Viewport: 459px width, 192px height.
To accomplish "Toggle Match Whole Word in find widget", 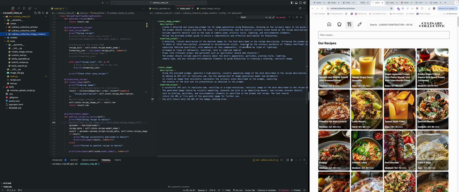I will pyautogui.click(x=270, y=17).
